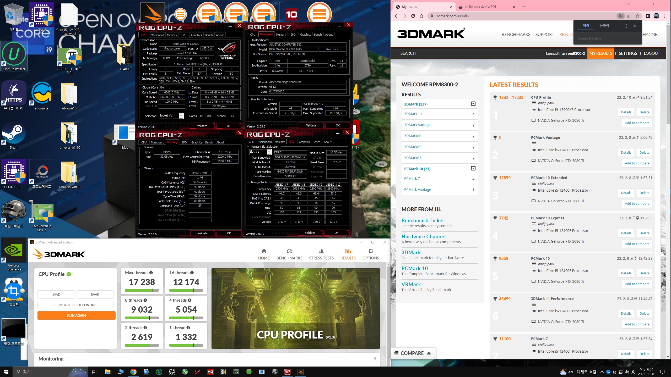Add PCMark 10 Extended result to compare

[637, 203]
